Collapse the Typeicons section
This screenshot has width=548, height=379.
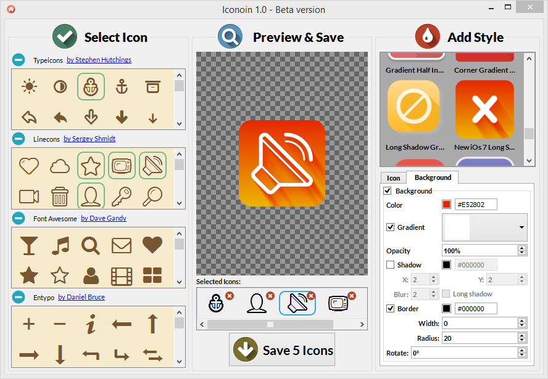(x=19, y=60)
